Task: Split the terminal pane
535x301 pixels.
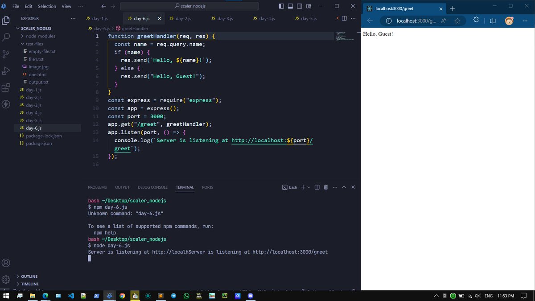Action: coord(317,187)
